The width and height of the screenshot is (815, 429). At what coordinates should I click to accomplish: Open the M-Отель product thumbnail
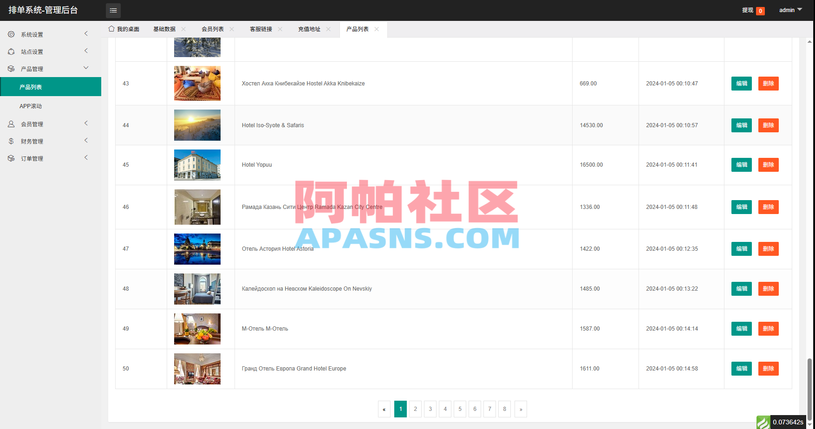[x=197, y=329]
